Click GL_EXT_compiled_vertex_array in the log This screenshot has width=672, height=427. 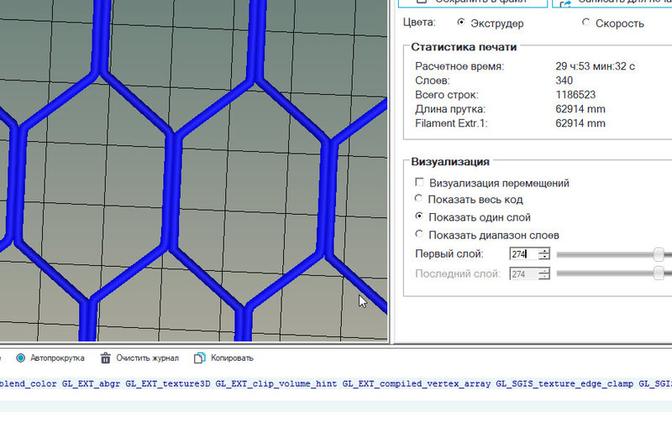coord(417,383)
